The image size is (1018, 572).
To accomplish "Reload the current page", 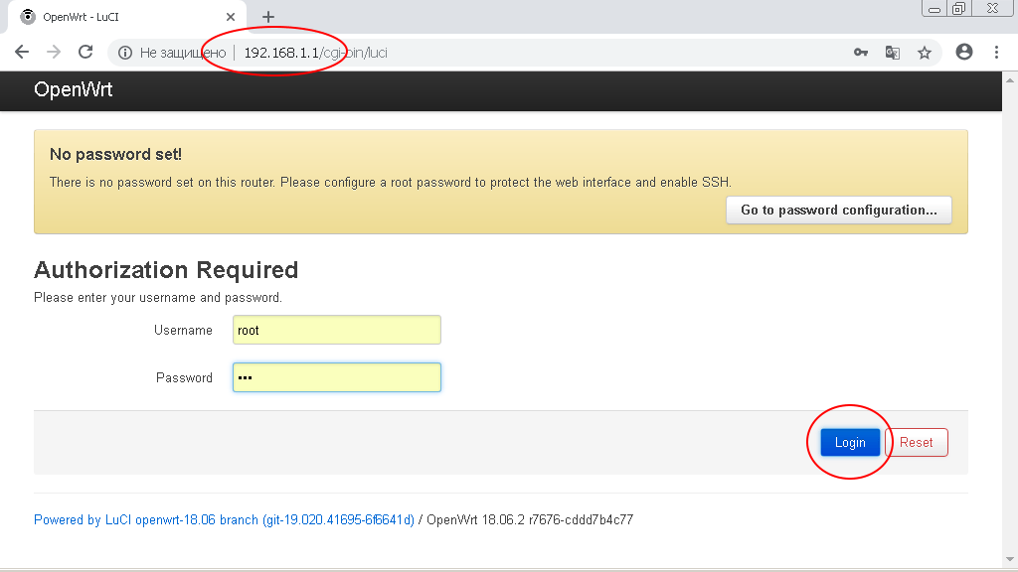I will click(85, 53).
